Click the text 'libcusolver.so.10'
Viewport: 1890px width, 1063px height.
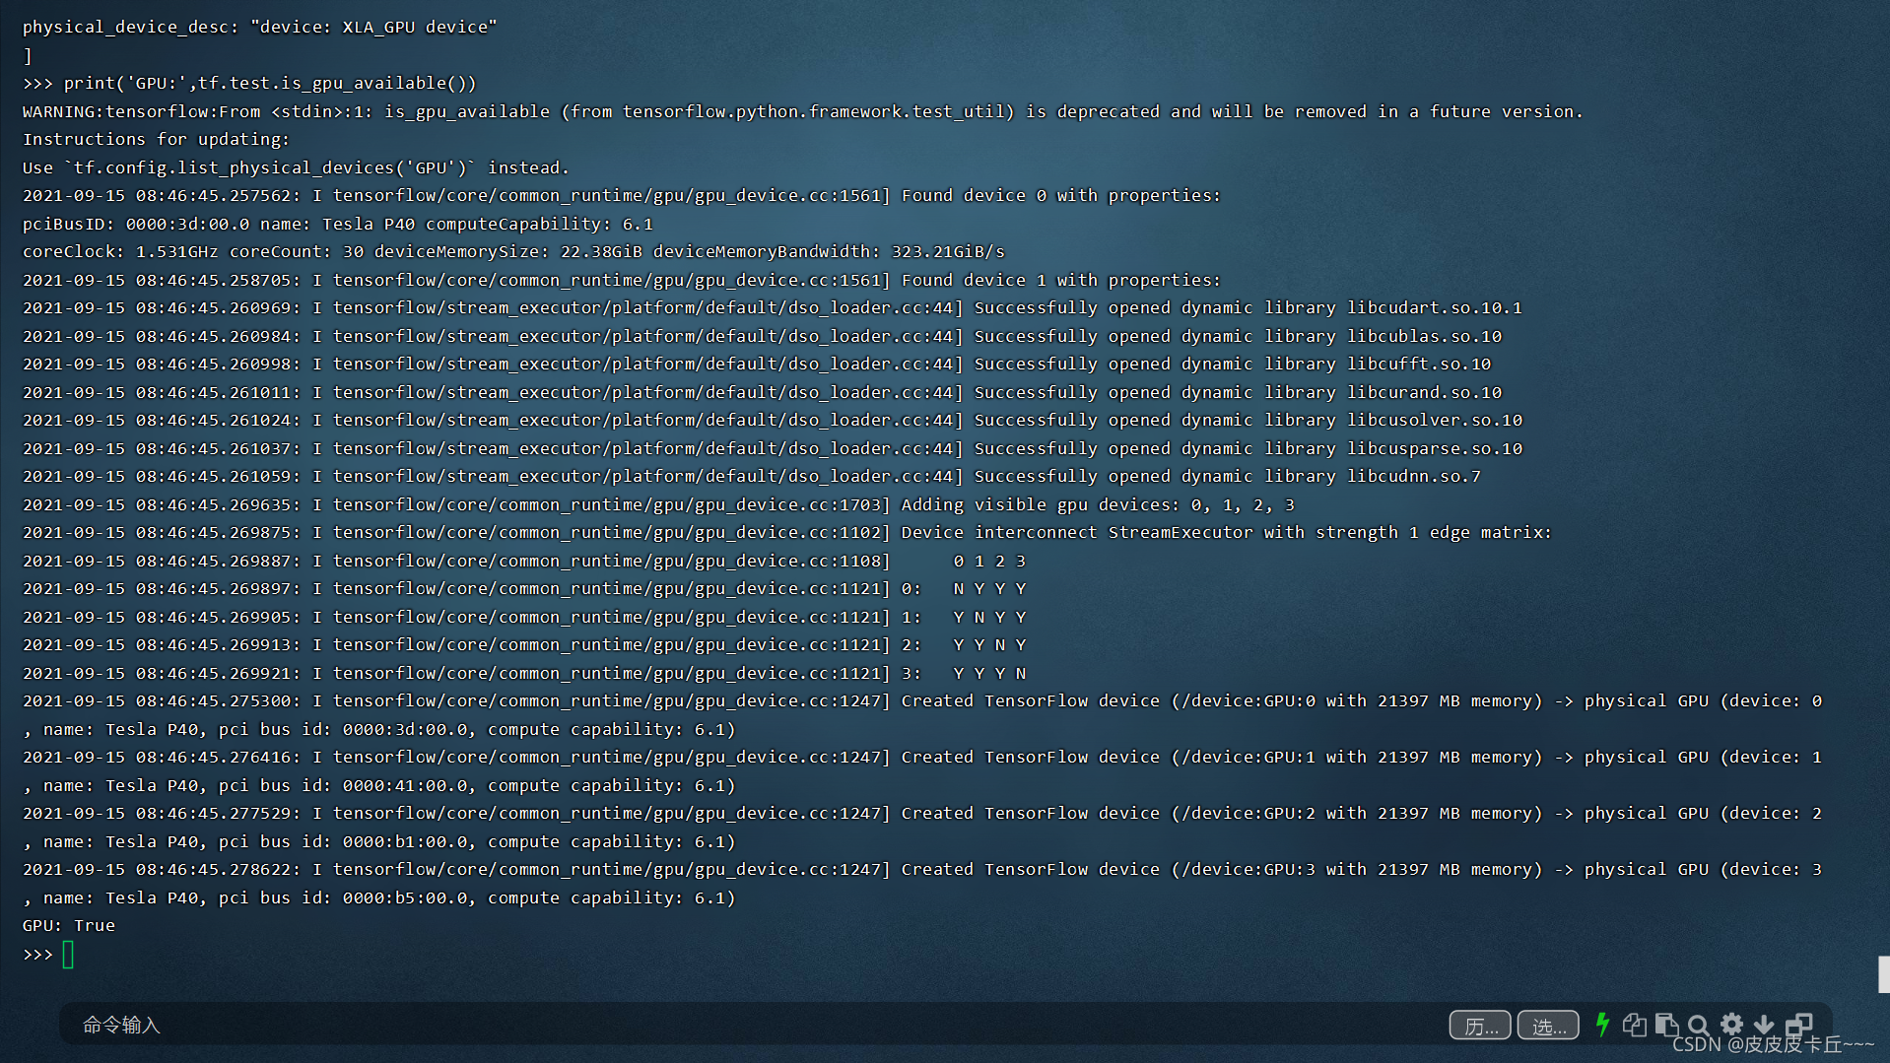pyautogui.click(x=1435, y=421)
